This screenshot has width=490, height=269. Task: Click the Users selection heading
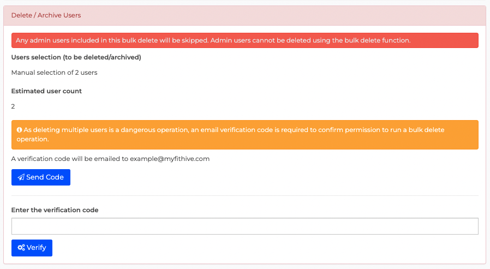click(76, 57)
